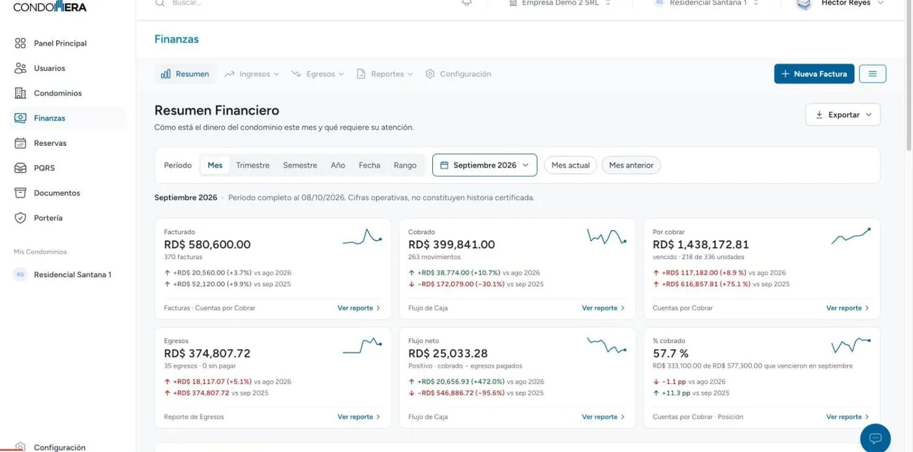This screenshot has width=913, height=452.
Task: Expand the Ingresos menu
Action: (x=252, y=74)
